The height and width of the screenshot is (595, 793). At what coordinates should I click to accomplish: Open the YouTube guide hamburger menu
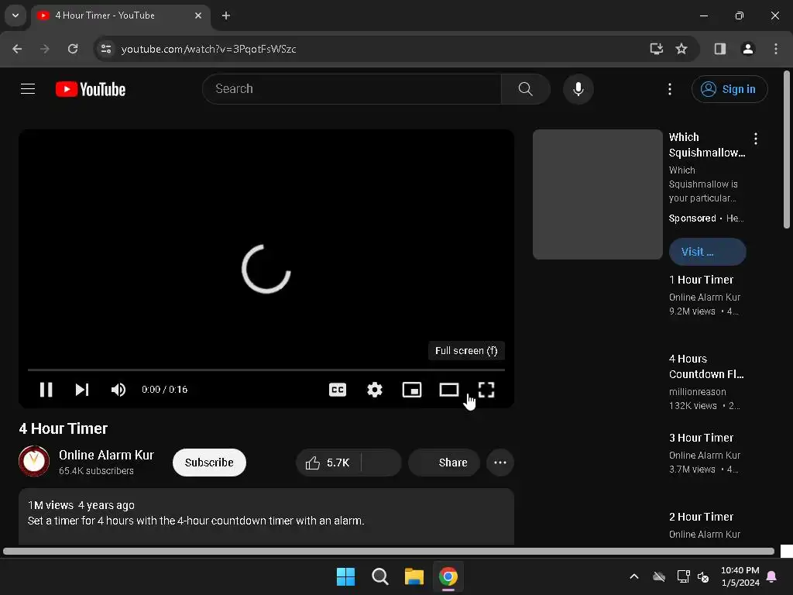pyautogui.click(x=28, y=89)
